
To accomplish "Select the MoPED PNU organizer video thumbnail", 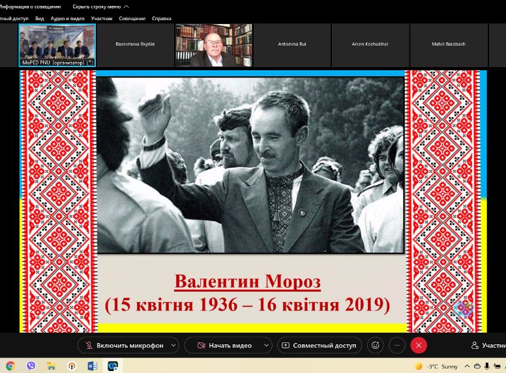I will coord(57,45).
